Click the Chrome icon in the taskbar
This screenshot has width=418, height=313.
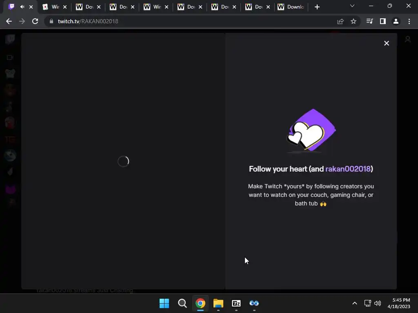pos(200,303)
